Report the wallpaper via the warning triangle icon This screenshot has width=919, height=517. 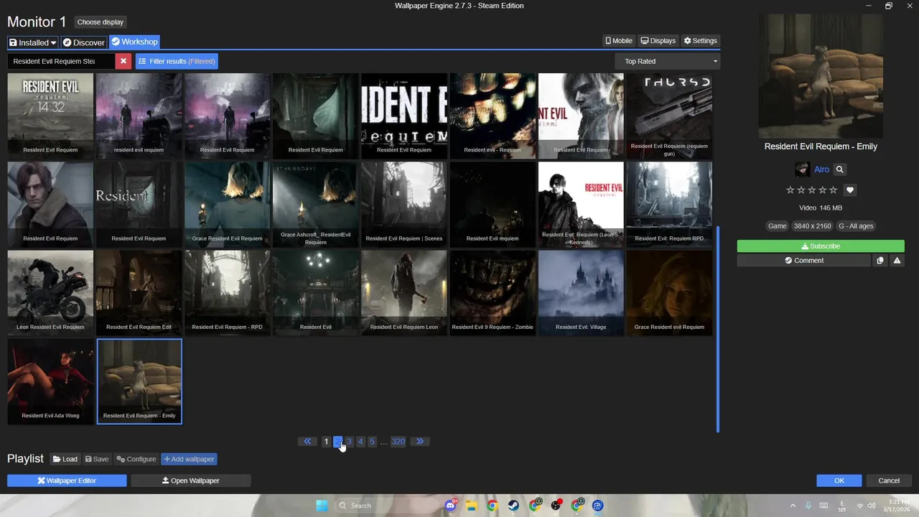click(897, 261)
